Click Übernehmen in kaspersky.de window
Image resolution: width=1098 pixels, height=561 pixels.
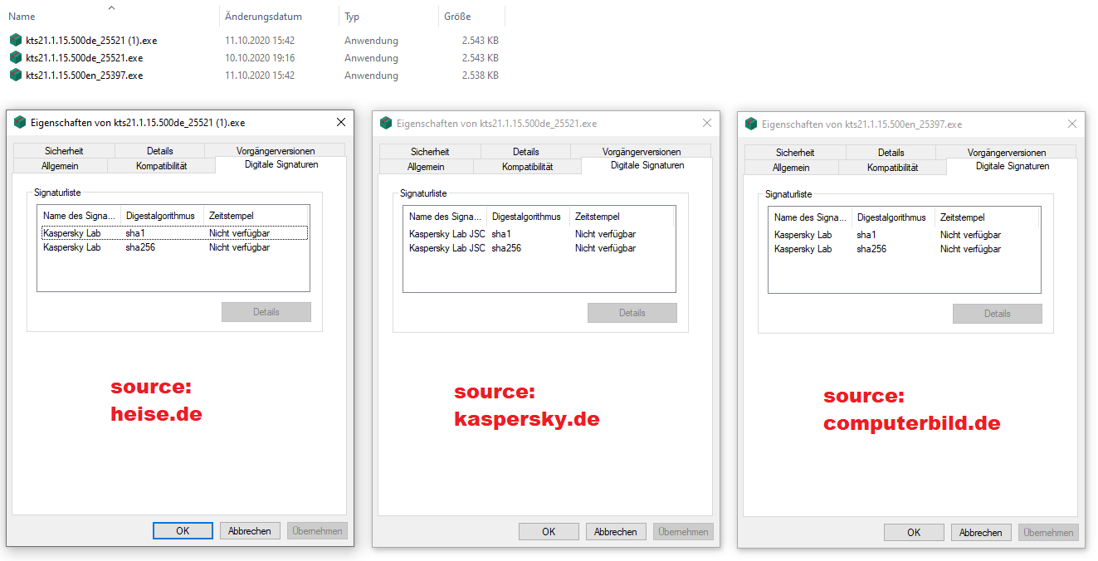pos(683,532)
